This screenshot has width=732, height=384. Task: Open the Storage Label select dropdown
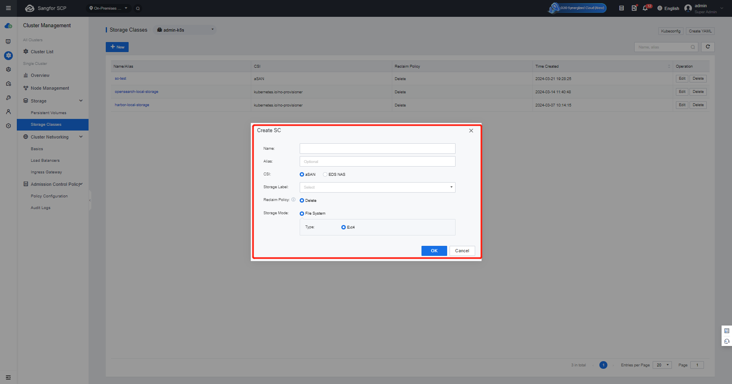click(x=377, y=187)
